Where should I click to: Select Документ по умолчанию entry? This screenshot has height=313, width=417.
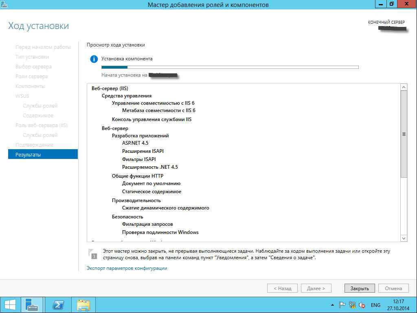151,183
